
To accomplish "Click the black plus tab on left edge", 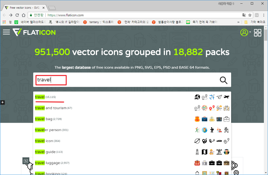I will point(3,103).
